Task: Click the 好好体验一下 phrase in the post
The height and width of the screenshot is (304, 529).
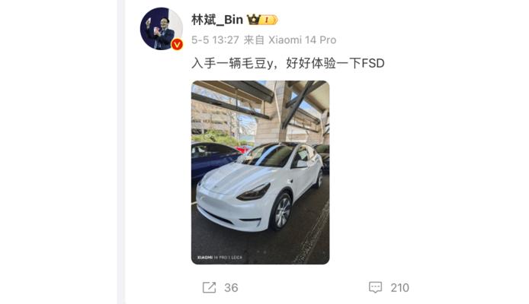Action: tap(323, 63)
